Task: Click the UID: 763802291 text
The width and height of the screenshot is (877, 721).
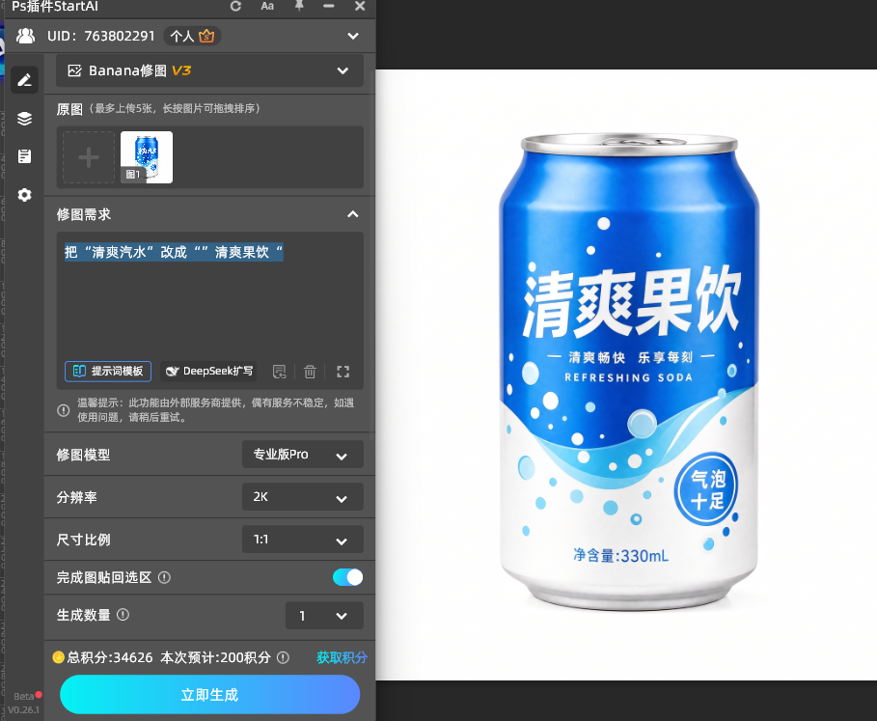Action: pos(100,37)
